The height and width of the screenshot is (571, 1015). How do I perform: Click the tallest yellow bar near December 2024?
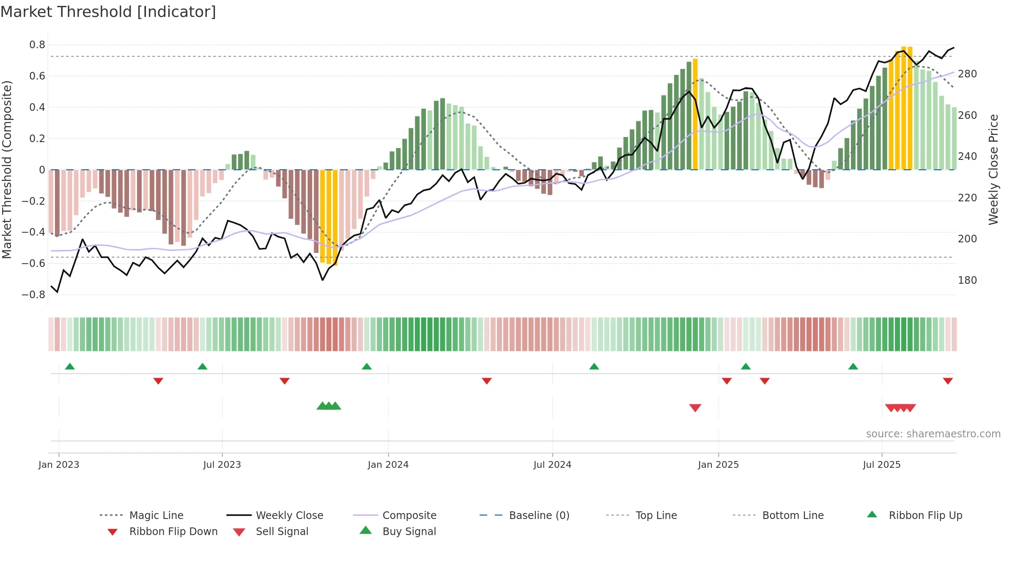(x=695, y=114)
